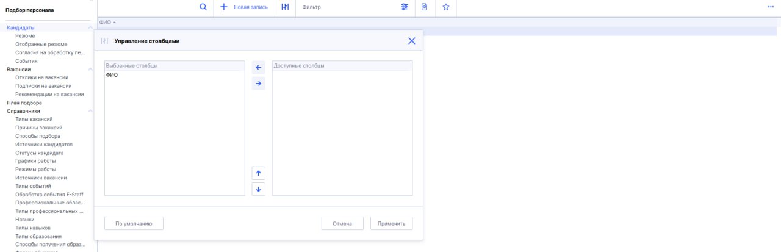
Task: Click the favorites star icon
Action: point(446,7)
